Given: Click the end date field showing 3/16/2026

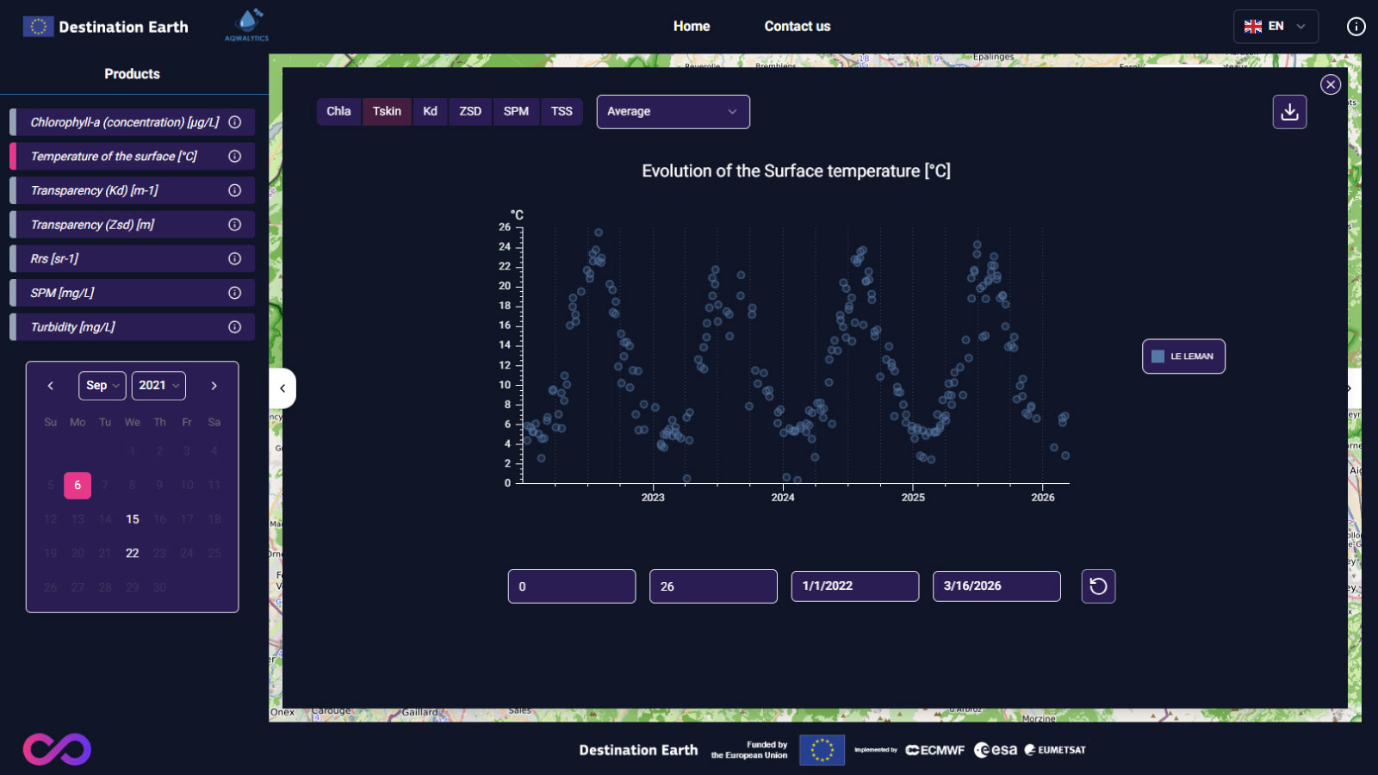Looking at the screenshot, I should click(996, 586).
